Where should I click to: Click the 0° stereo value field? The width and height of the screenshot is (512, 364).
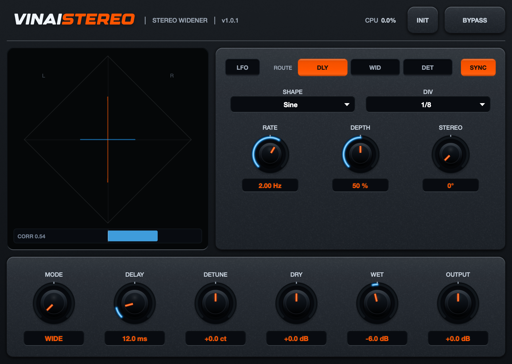(x=451, y=185)
